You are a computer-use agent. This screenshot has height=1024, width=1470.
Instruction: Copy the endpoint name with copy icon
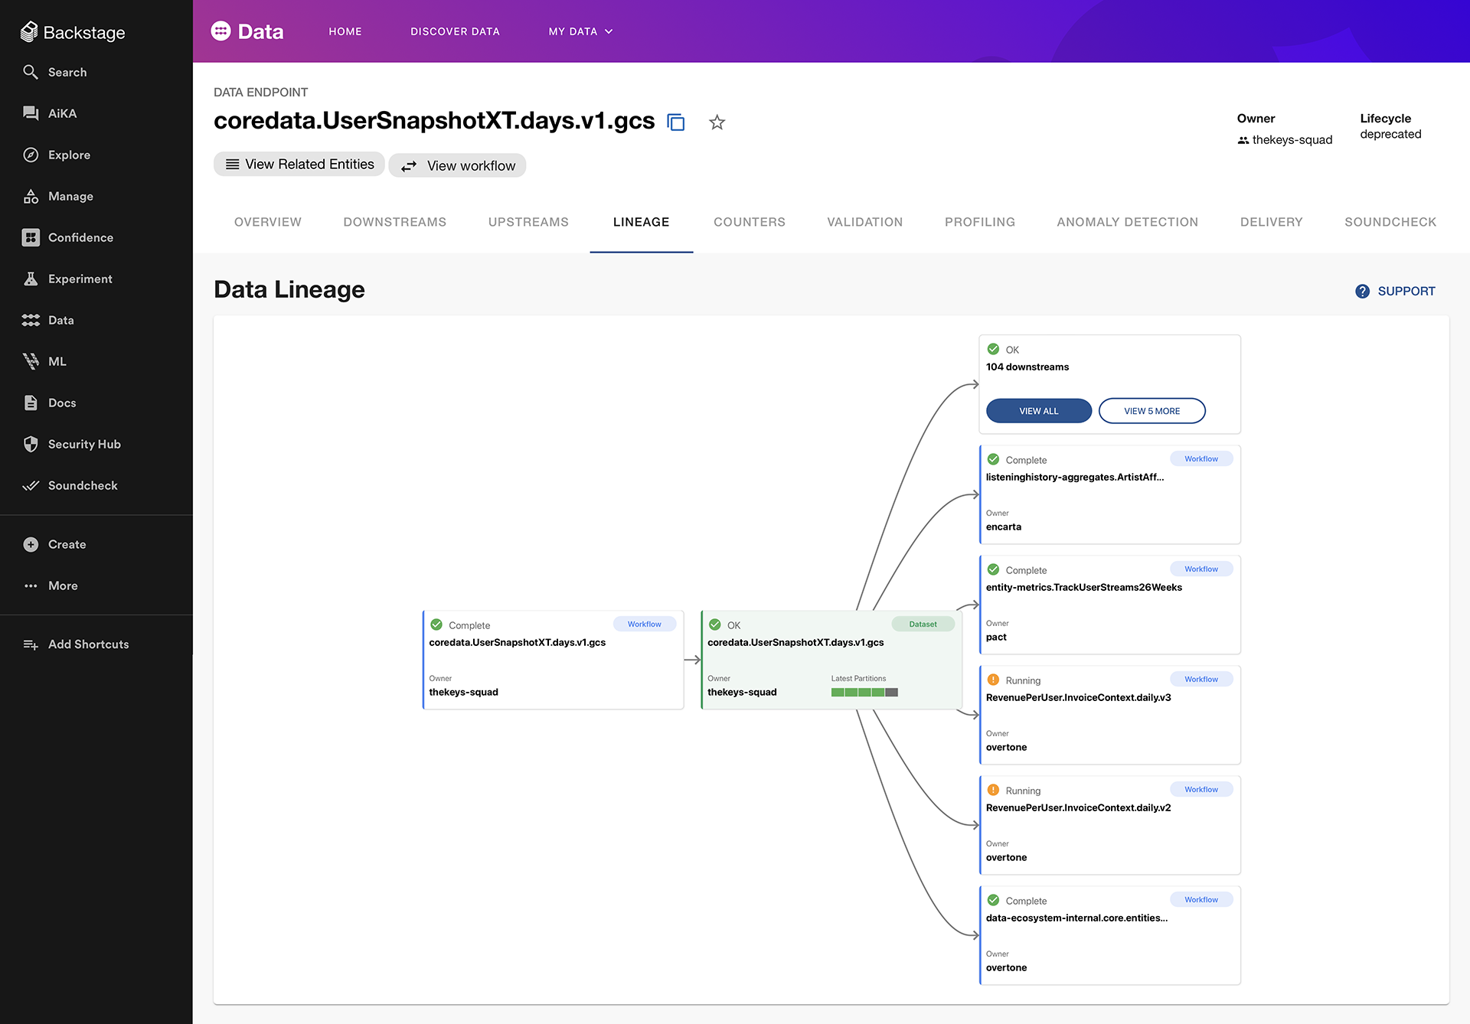[675, 122]
